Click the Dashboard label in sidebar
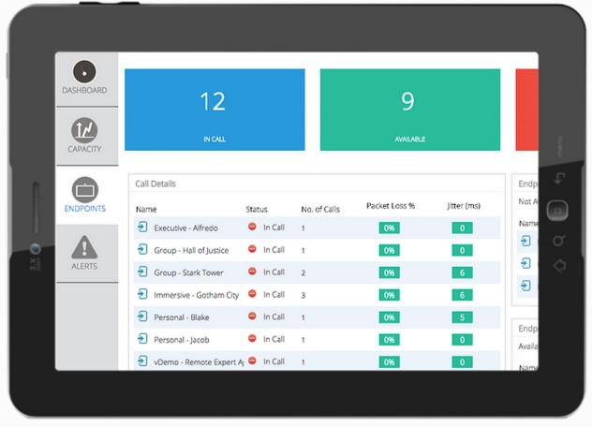 pos(84,91)
